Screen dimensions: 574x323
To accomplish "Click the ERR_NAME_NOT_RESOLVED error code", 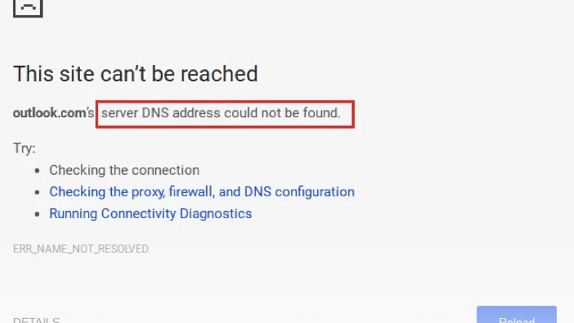I will pyautogui.click(x=81, y=249).
